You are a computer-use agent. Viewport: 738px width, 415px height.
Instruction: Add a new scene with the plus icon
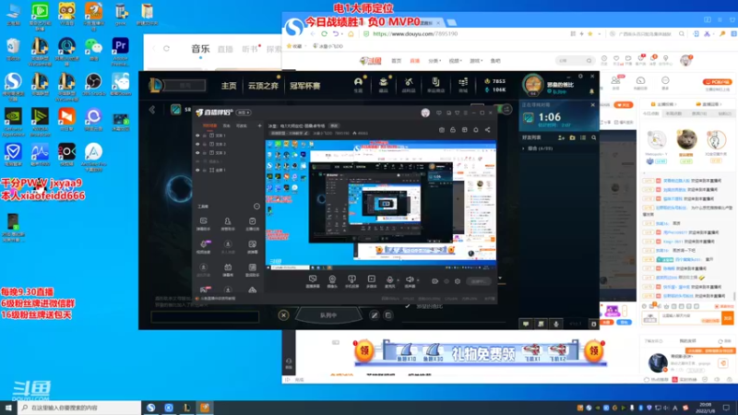coord(259,125)
